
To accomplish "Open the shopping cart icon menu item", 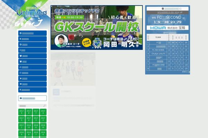I will pos(32,79).
